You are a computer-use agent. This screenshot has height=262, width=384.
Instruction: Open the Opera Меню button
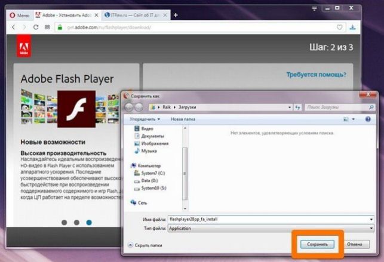tap(19, 16)
